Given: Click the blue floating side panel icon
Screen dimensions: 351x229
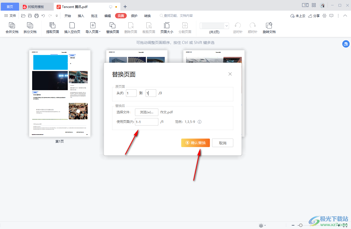Looking at the screenshot, I should [346, 44].
